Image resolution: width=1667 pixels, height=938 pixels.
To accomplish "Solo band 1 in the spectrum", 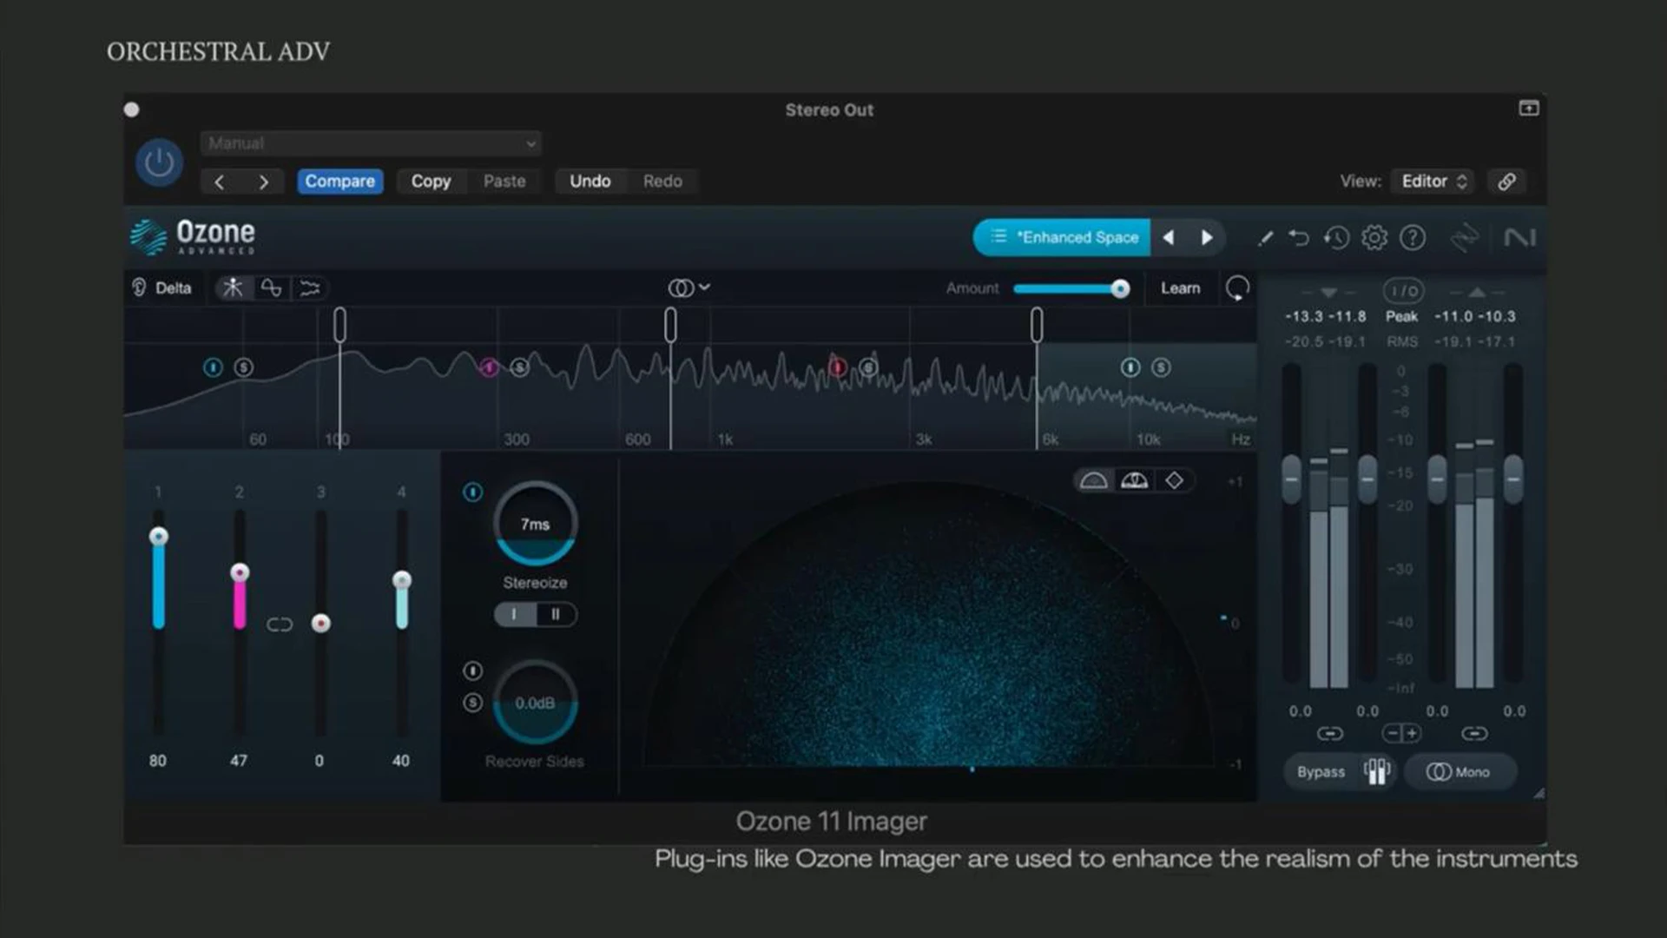I will pos(244,367).
